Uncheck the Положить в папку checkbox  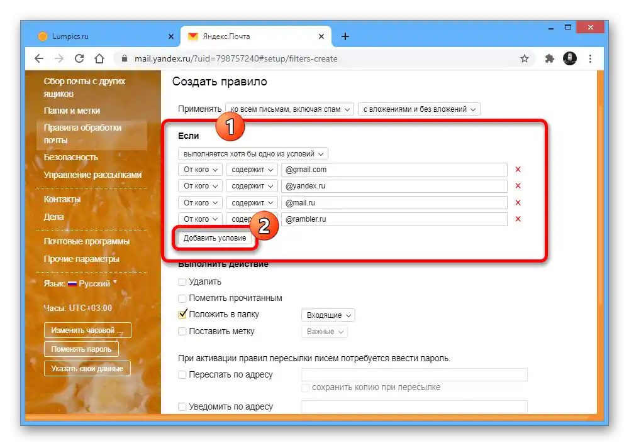pyautogui.click(x=182, y=315)
